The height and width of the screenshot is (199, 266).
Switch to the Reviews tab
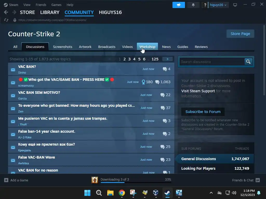(x=201, y=47)
